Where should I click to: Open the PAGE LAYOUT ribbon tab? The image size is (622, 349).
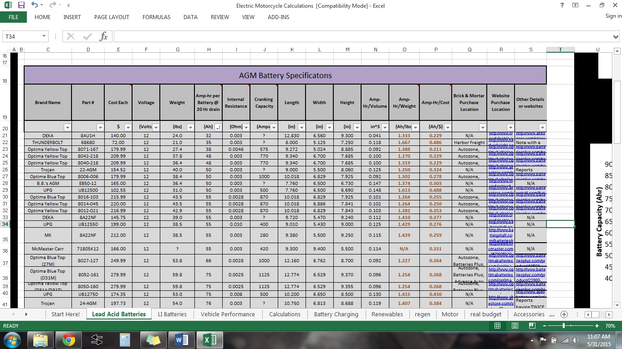pos(112,17)
